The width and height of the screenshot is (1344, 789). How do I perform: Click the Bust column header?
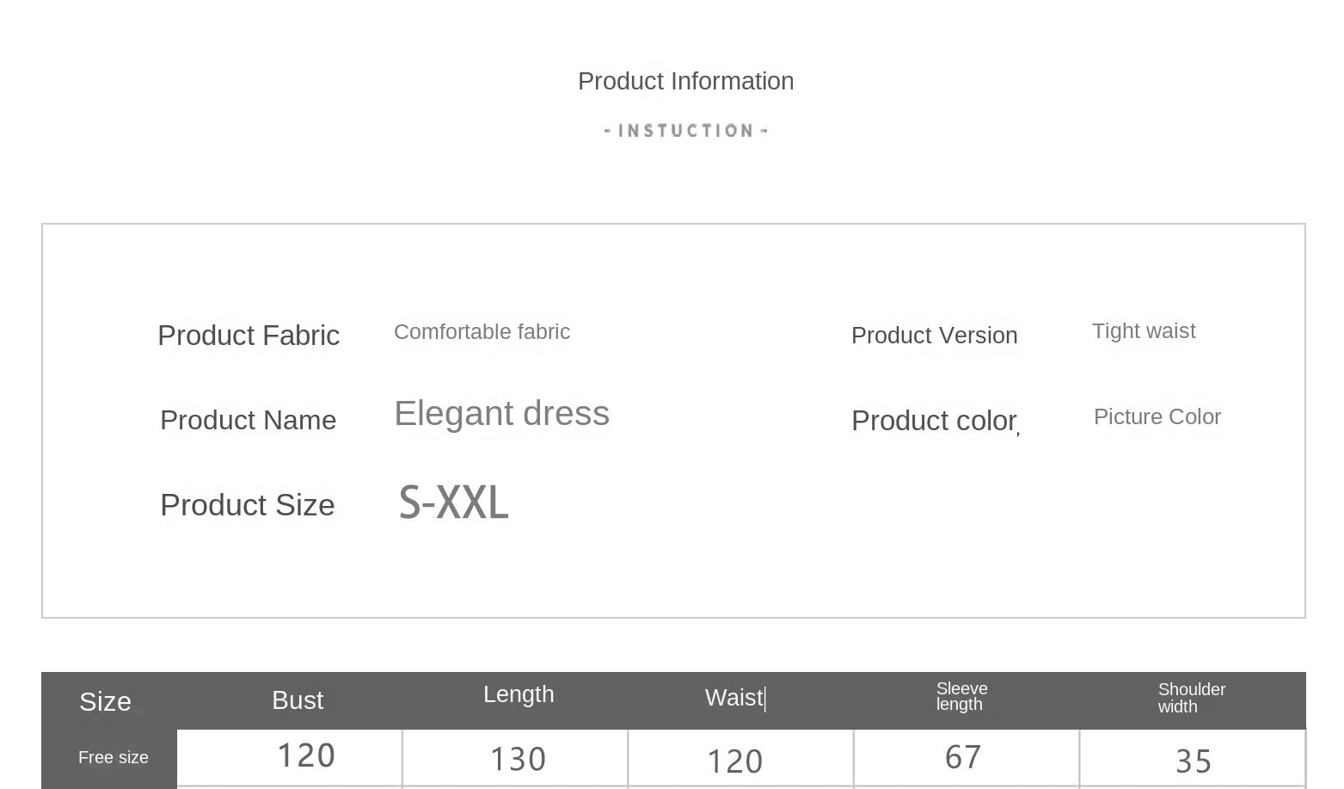tap(298, 700)
